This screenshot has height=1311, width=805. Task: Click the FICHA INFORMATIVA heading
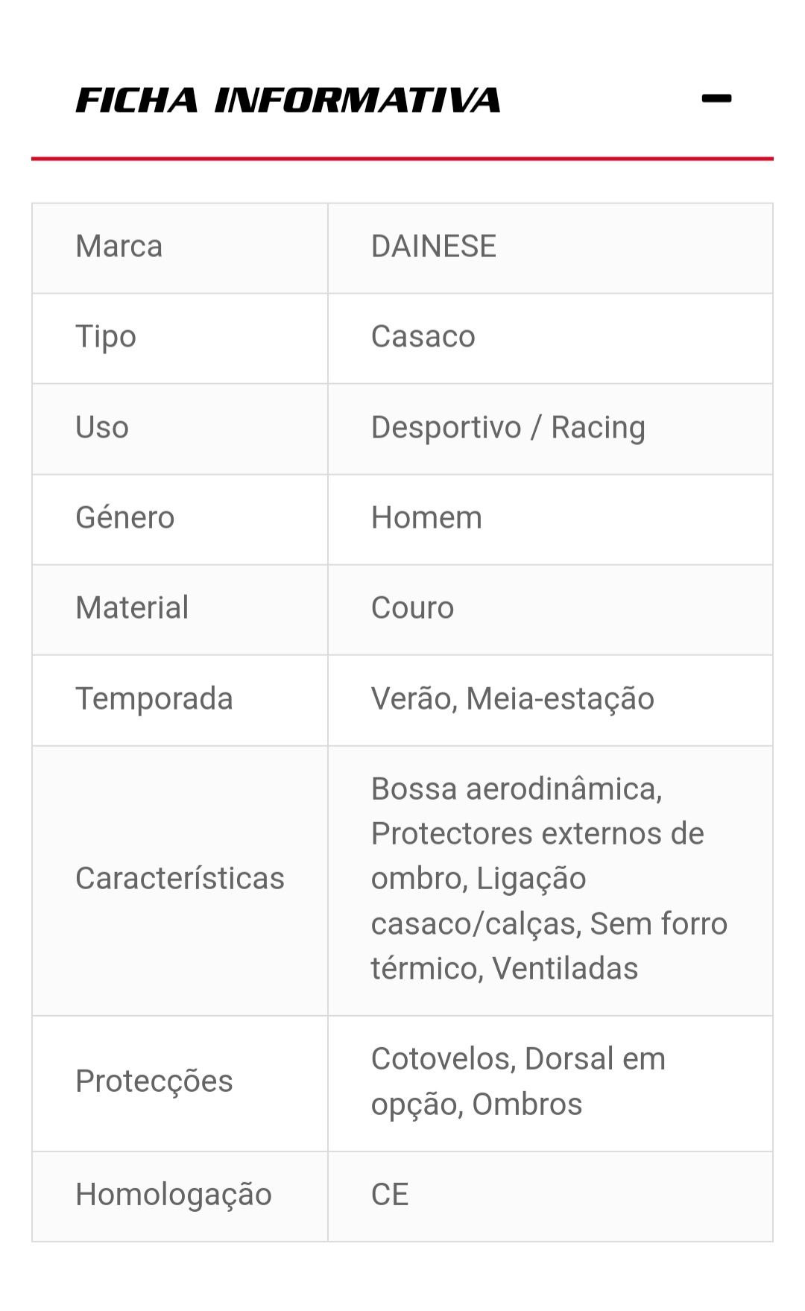coord(288,100)
